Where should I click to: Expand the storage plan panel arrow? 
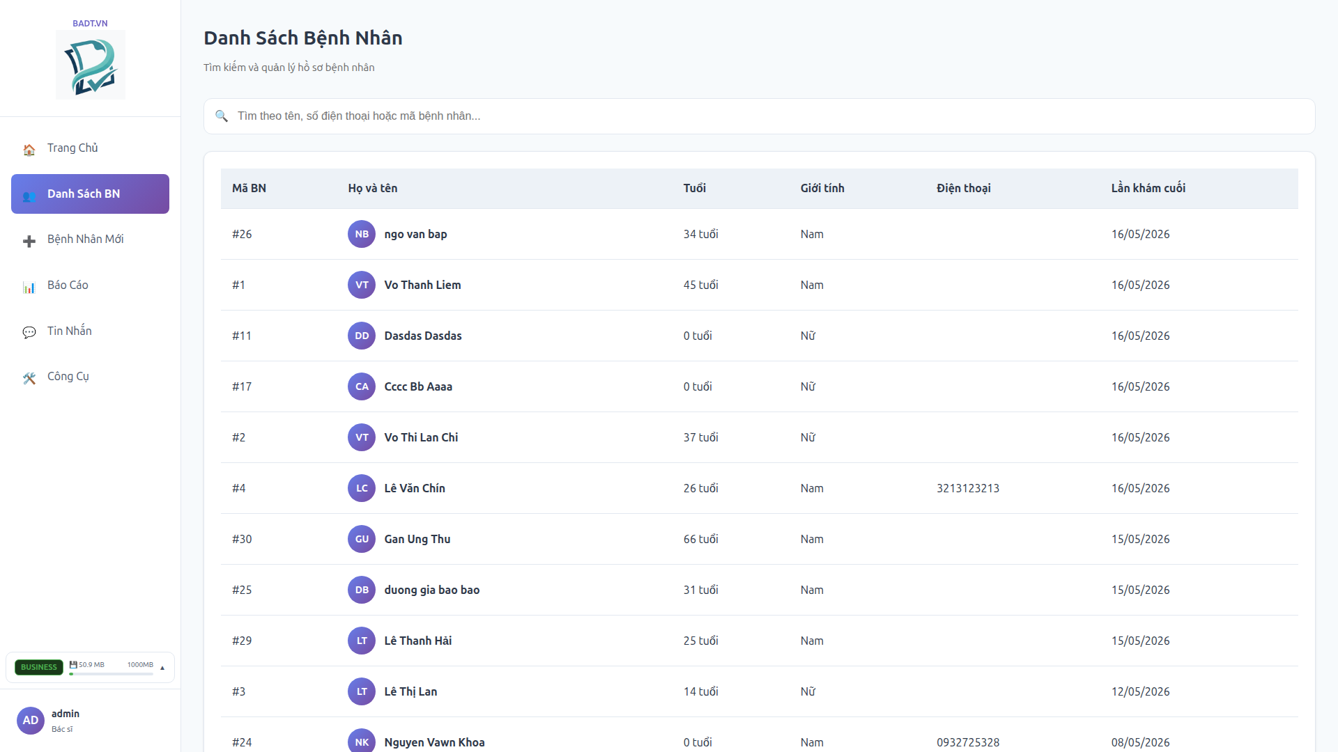point(162,668)
